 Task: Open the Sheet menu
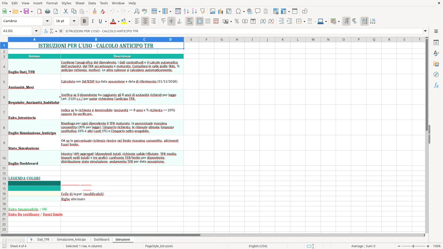click(80, 3)
